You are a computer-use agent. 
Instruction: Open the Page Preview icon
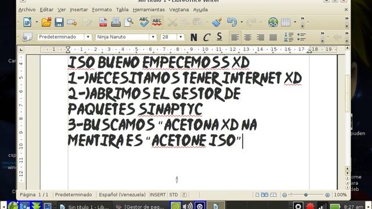[x=129, y=22]
